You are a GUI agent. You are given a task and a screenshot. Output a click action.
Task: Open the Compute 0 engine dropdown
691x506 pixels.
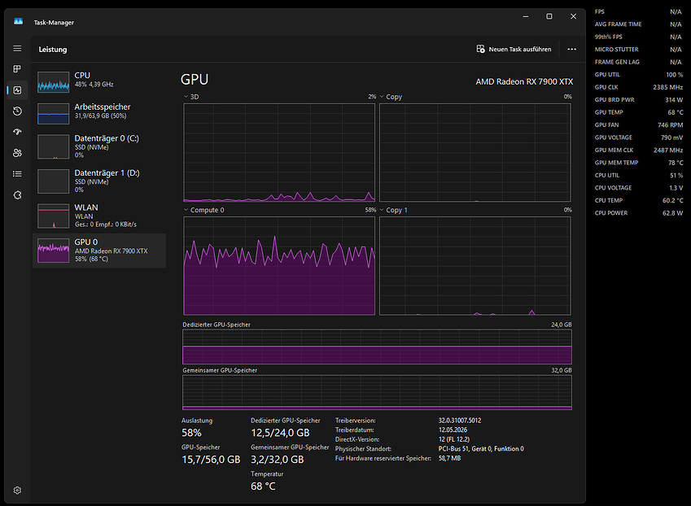point(203,210)
